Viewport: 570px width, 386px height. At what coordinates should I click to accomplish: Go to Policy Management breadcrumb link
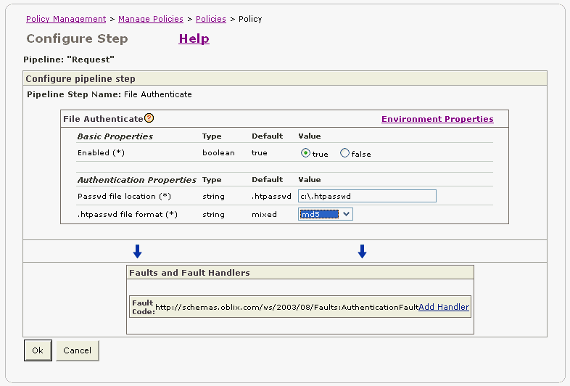[66, 19]
